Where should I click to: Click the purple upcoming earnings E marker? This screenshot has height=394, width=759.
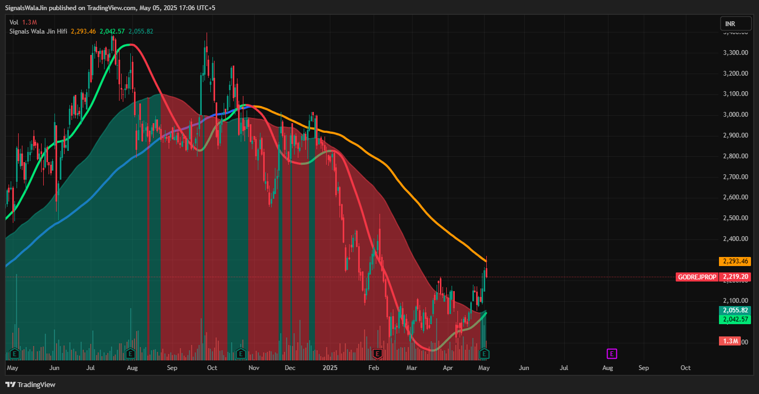(612, 353)
